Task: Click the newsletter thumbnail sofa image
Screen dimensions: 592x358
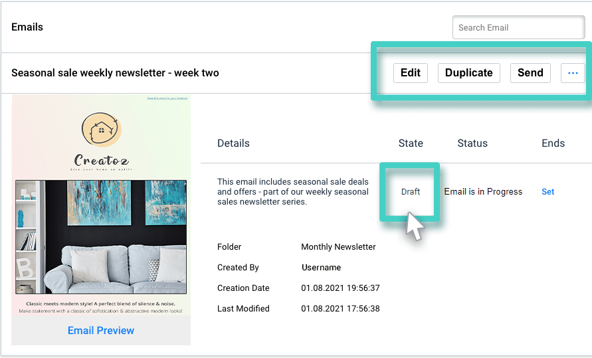Action: 101,237
